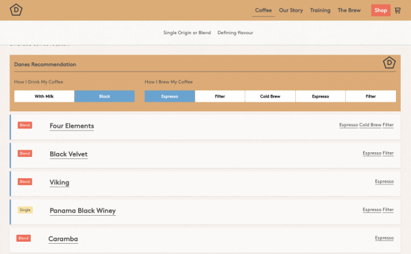
Task: Click Filter link in Panama Black Winey row
Action: click(388, 210)
